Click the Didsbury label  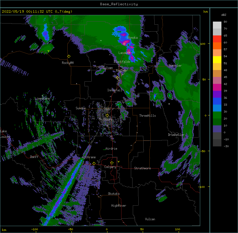[106, 119]
